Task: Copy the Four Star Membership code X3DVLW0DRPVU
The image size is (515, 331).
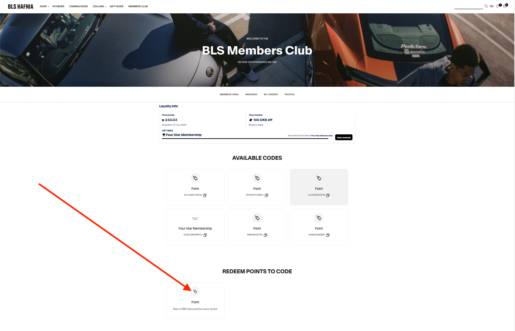Action: tap(205, 235)
